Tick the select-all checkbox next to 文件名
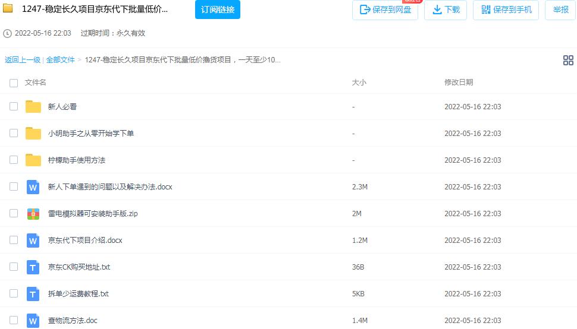The height and width of the screenshot is (329, 577). [14, 83]
